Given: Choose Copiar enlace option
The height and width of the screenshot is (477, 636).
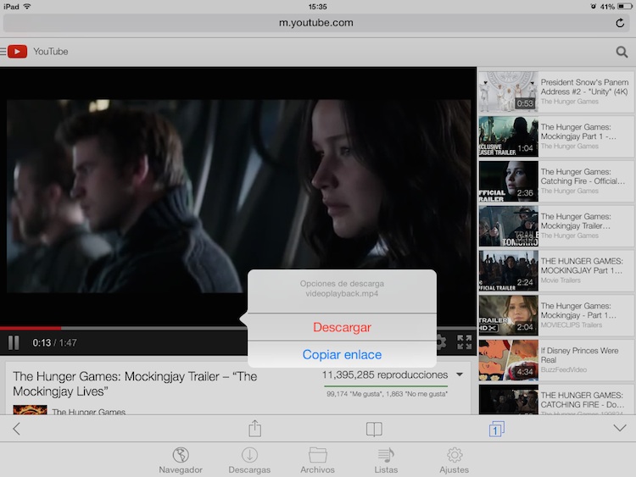Looking at the screenshot, I should click(x=342, y=354).
